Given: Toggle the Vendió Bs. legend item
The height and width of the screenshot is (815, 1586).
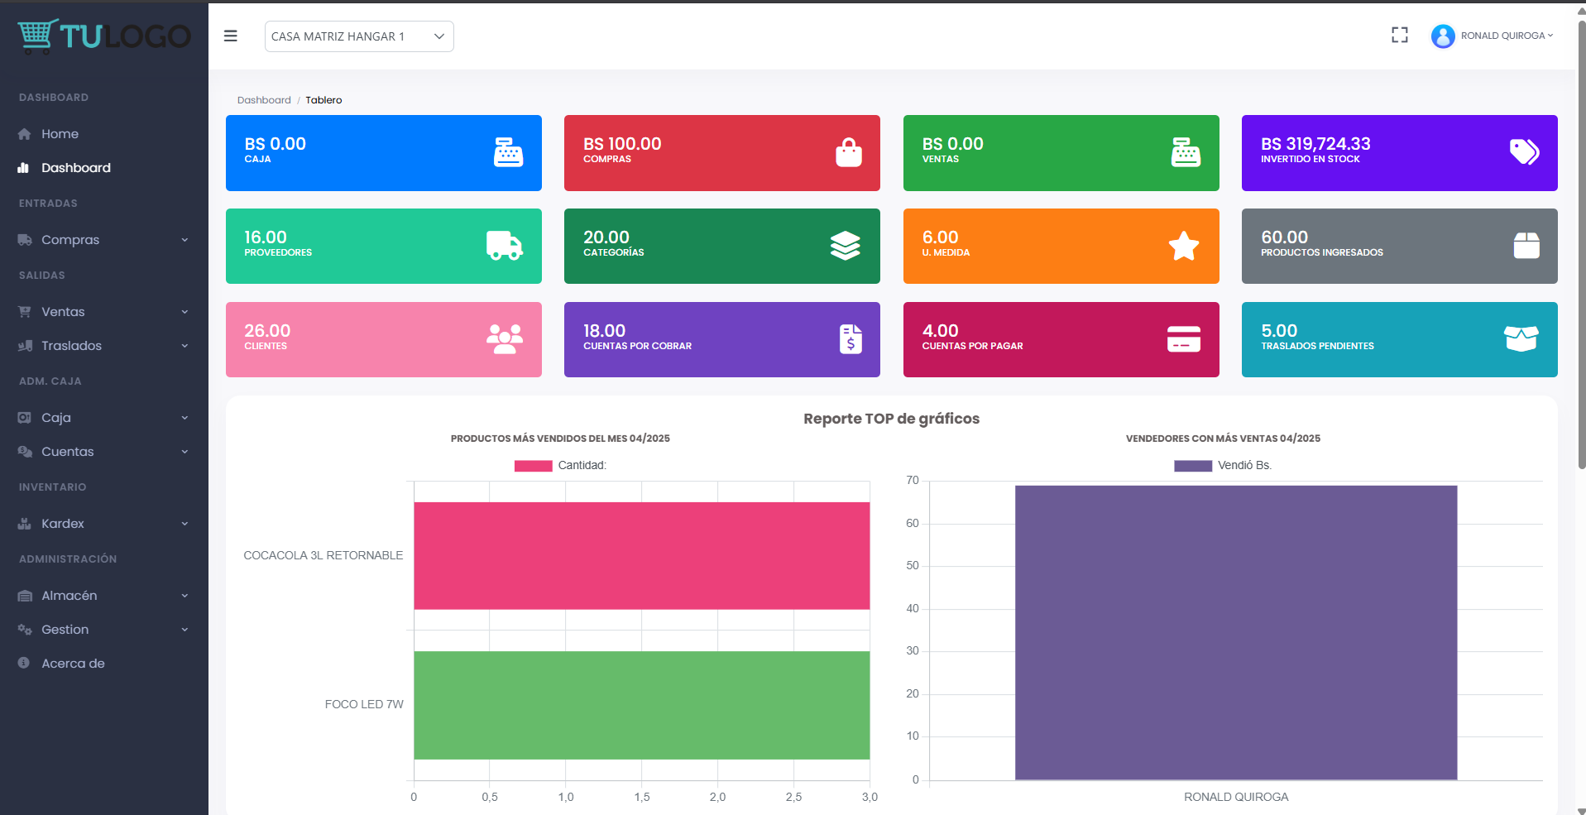Looking at the screenshot, I should click(1222, 466).
